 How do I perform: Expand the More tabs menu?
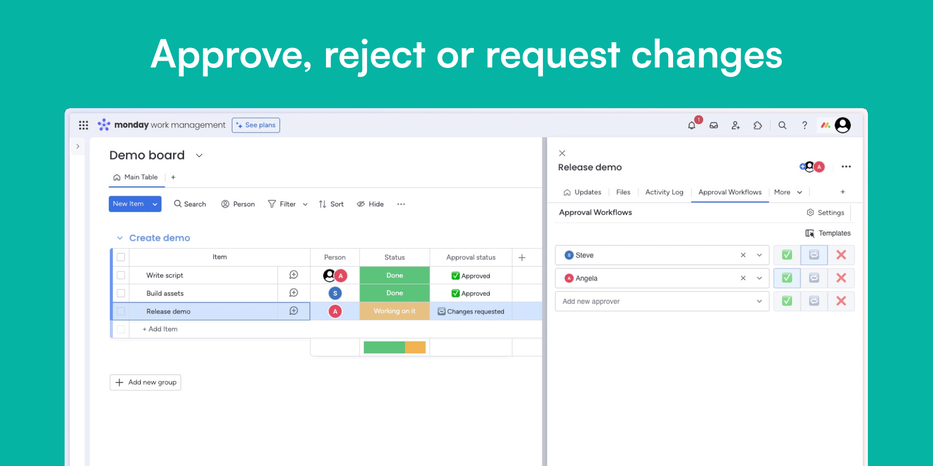[788, 192]
